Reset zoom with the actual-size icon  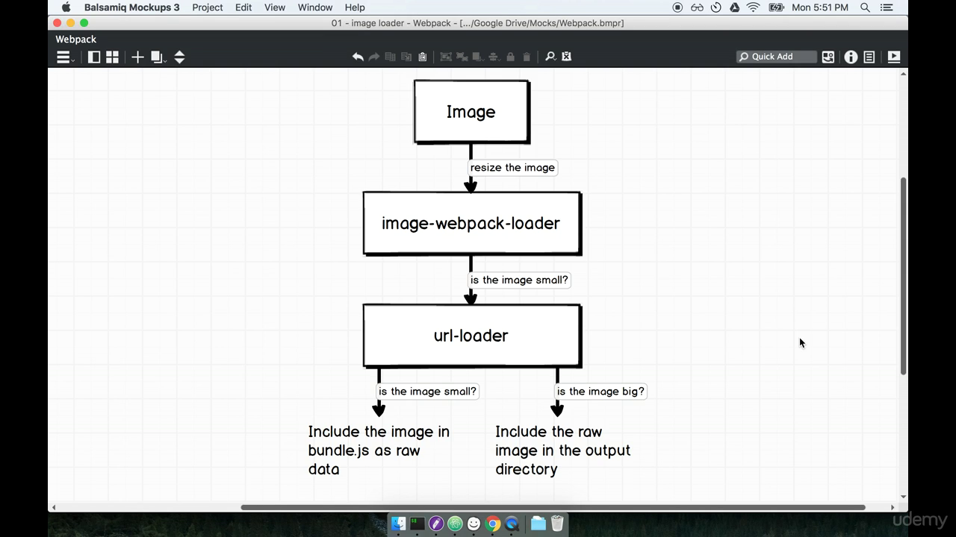(x=565, y=57)
